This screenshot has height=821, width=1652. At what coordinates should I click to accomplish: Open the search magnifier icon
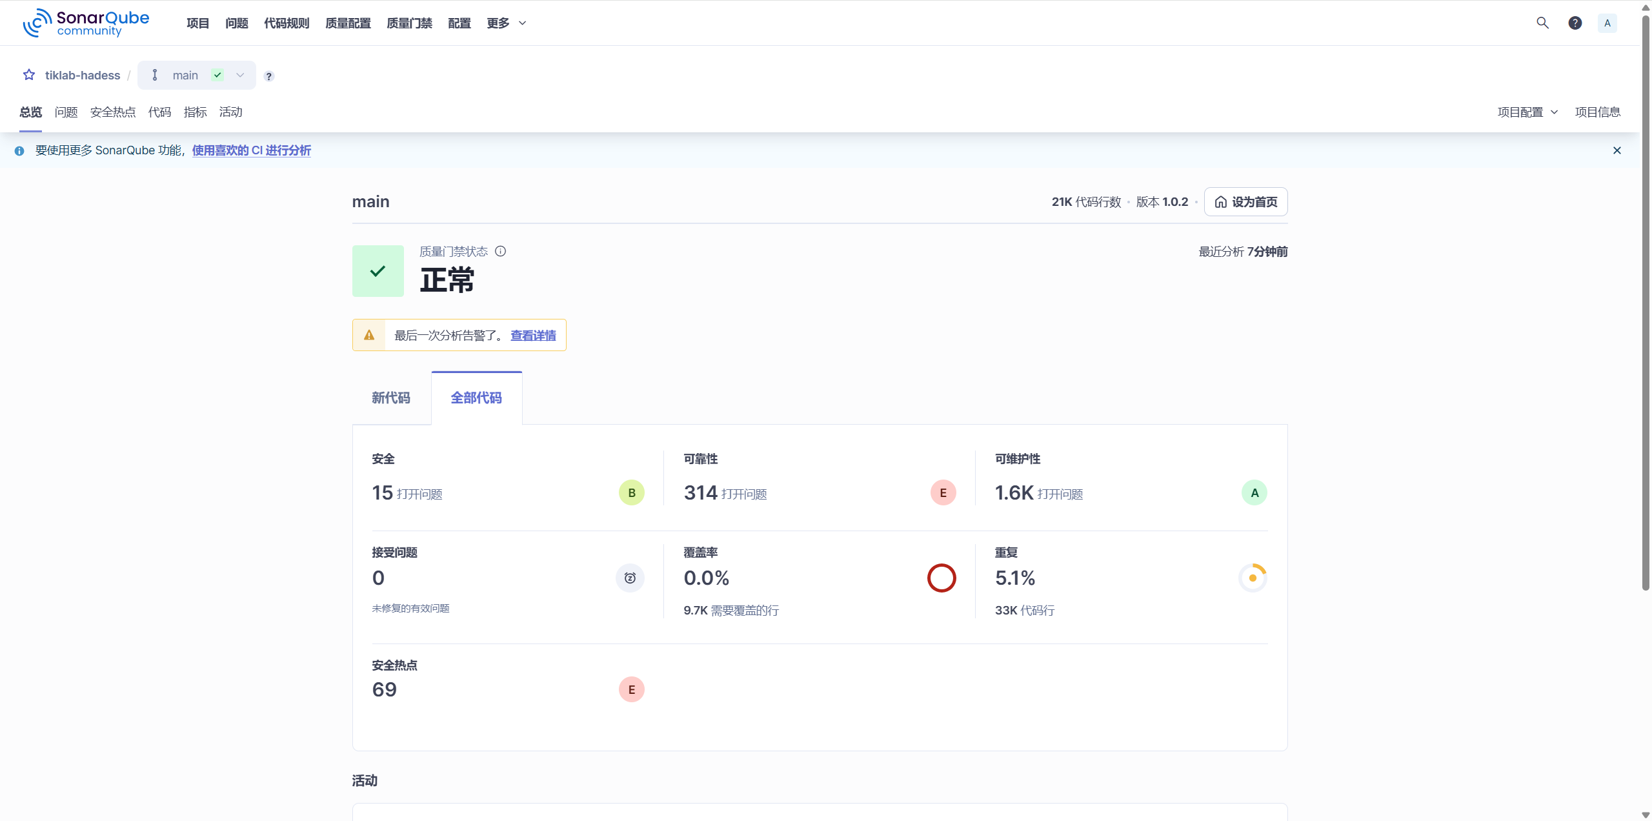[1542, 23]
